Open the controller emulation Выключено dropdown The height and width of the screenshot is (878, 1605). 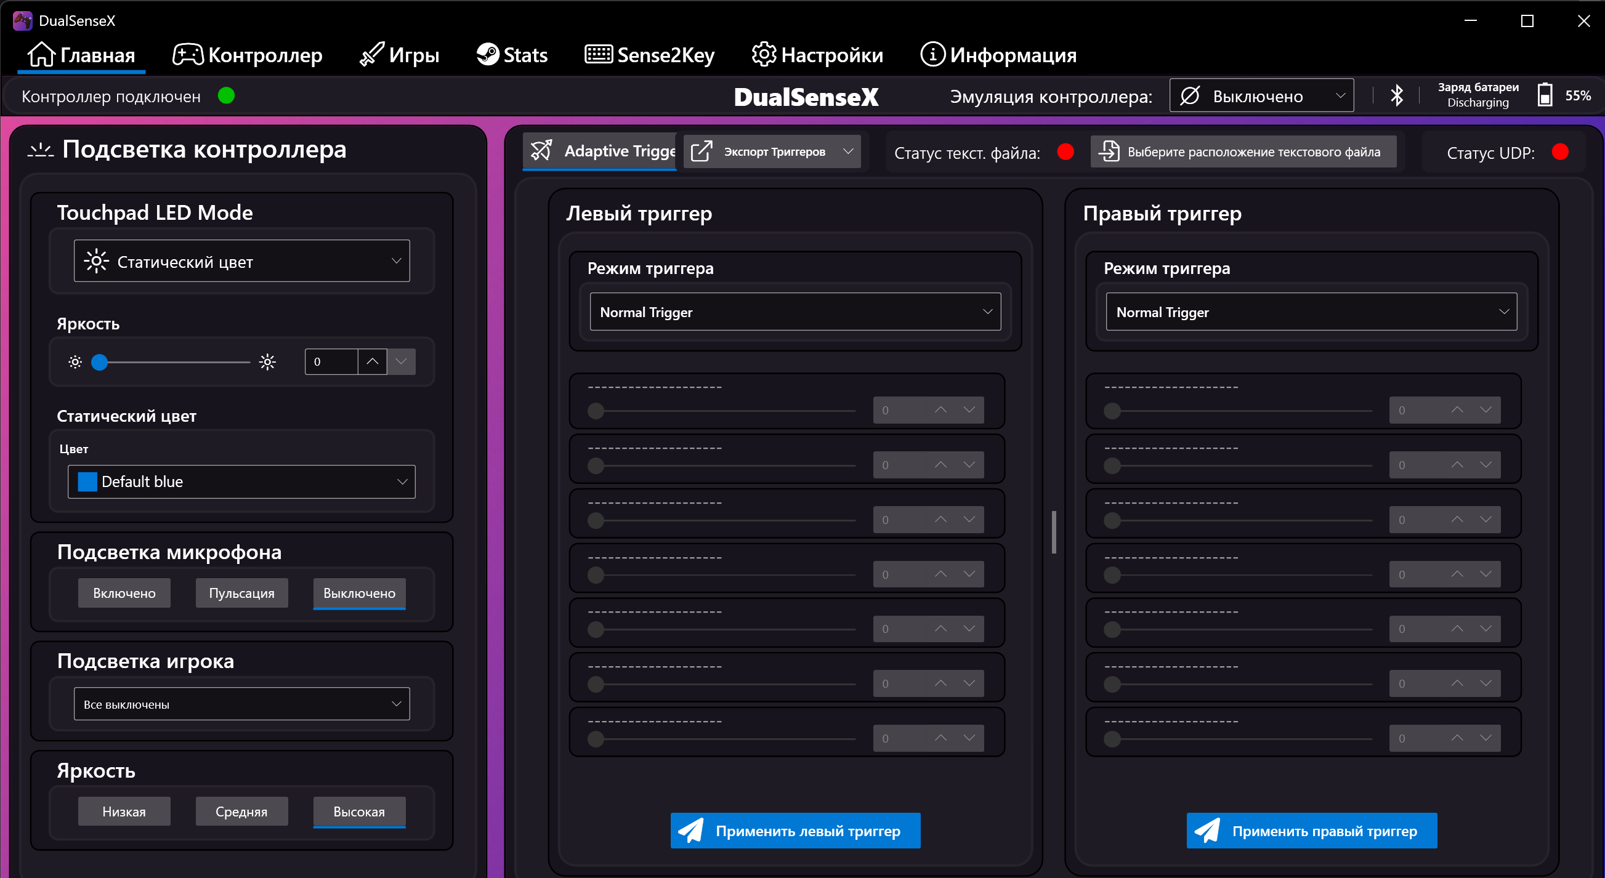click(x=1261, y=95)
